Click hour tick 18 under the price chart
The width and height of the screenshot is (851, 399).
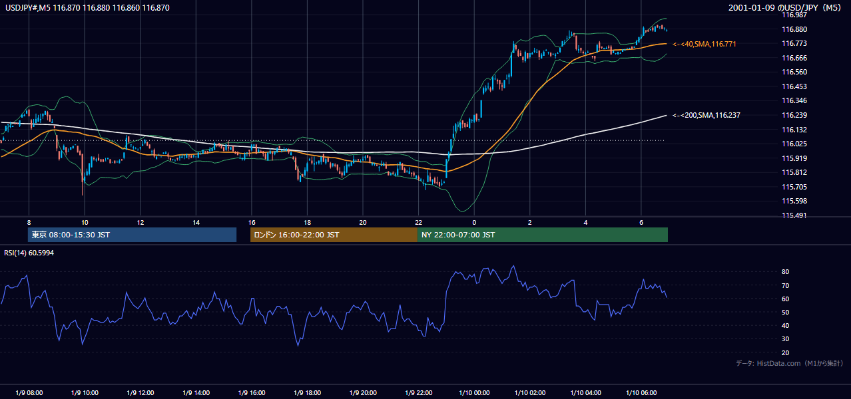[x=307, y=222]
